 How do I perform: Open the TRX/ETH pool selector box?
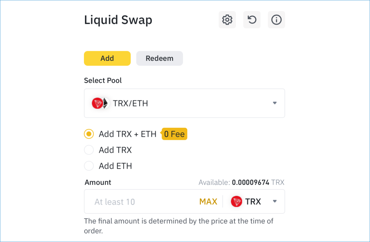tap(185, 103)
